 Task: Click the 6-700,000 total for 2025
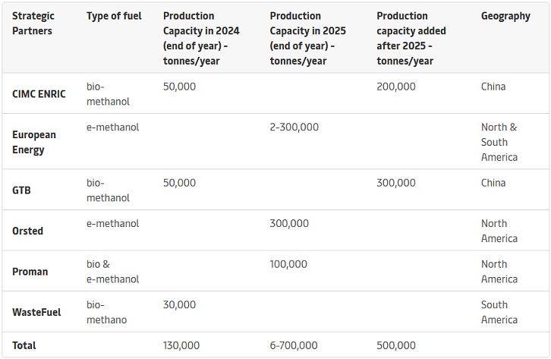tap(294, 345)
